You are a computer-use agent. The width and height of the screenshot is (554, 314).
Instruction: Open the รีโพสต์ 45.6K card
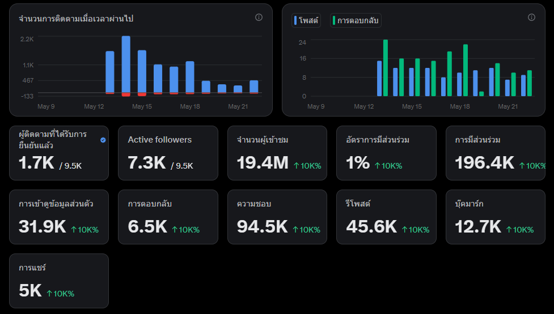coord(386,217)
